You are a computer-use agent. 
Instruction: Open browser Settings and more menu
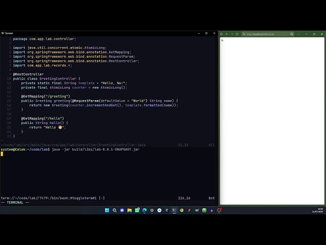tap(299, 34)
